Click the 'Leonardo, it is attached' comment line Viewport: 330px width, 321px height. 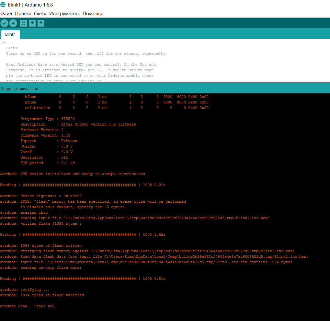(x=80, y=70)
